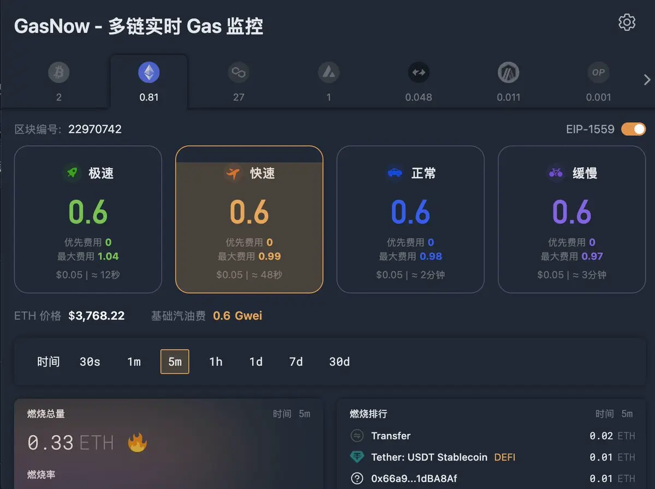Select the Ethereum chain tab showing 0.81
The width and height of the screenshot is (655, 489).
149,82
